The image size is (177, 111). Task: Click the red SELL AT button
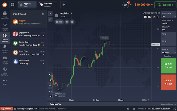click(x=169, y=82)
